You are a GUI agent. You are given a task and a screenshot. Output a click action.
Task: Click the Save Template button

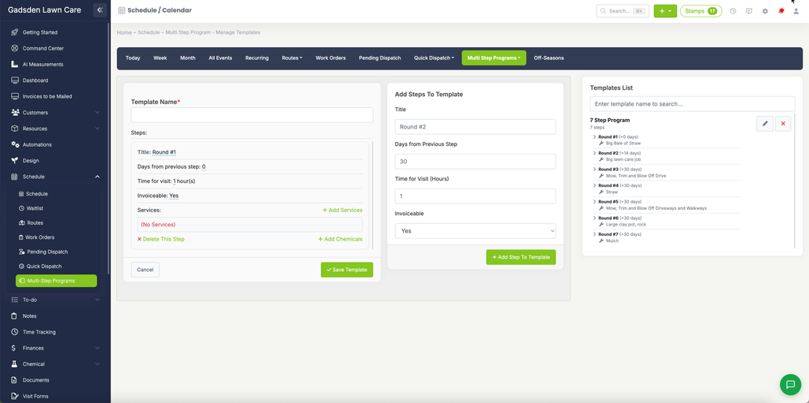[x=347, y=270]
